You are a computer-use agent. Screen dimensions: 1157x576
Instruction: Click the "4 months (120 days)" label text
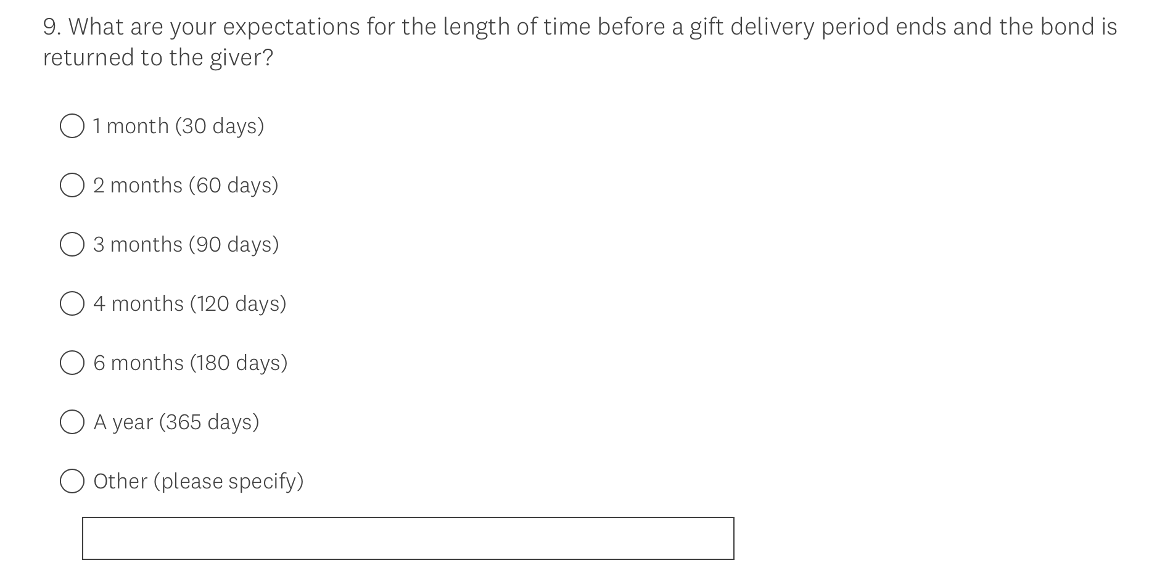click(x=189, y=303)
